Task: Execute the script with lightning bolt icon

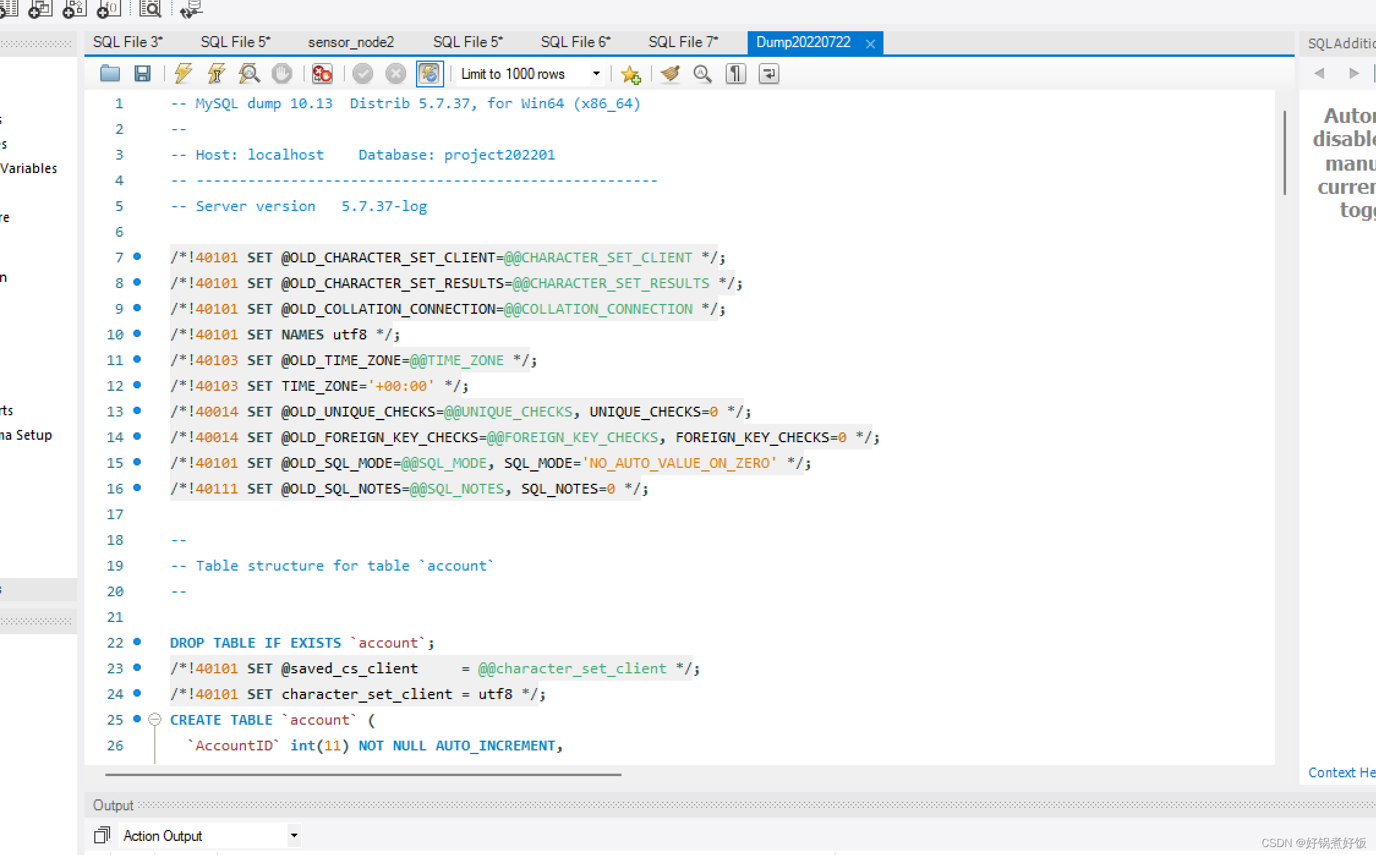Action: [183, 74]
